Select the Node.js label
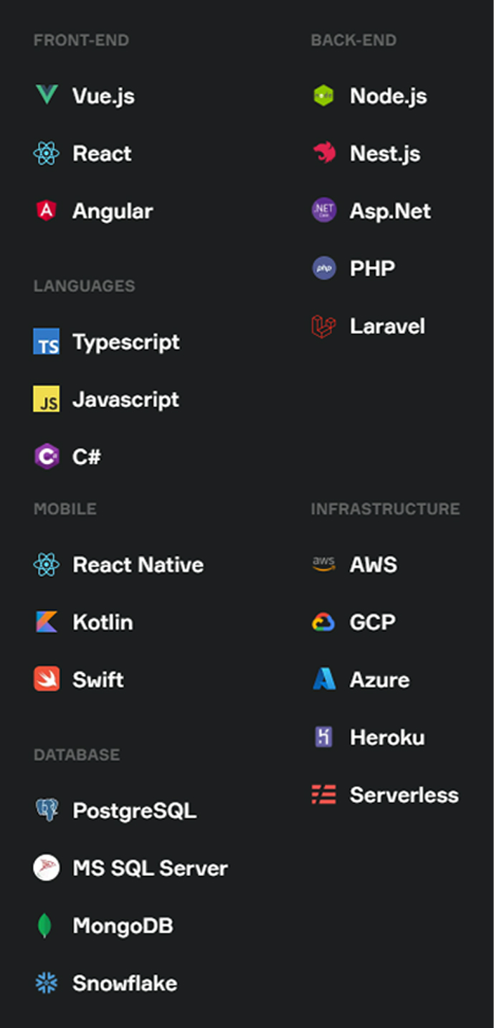 click(388, 96)
